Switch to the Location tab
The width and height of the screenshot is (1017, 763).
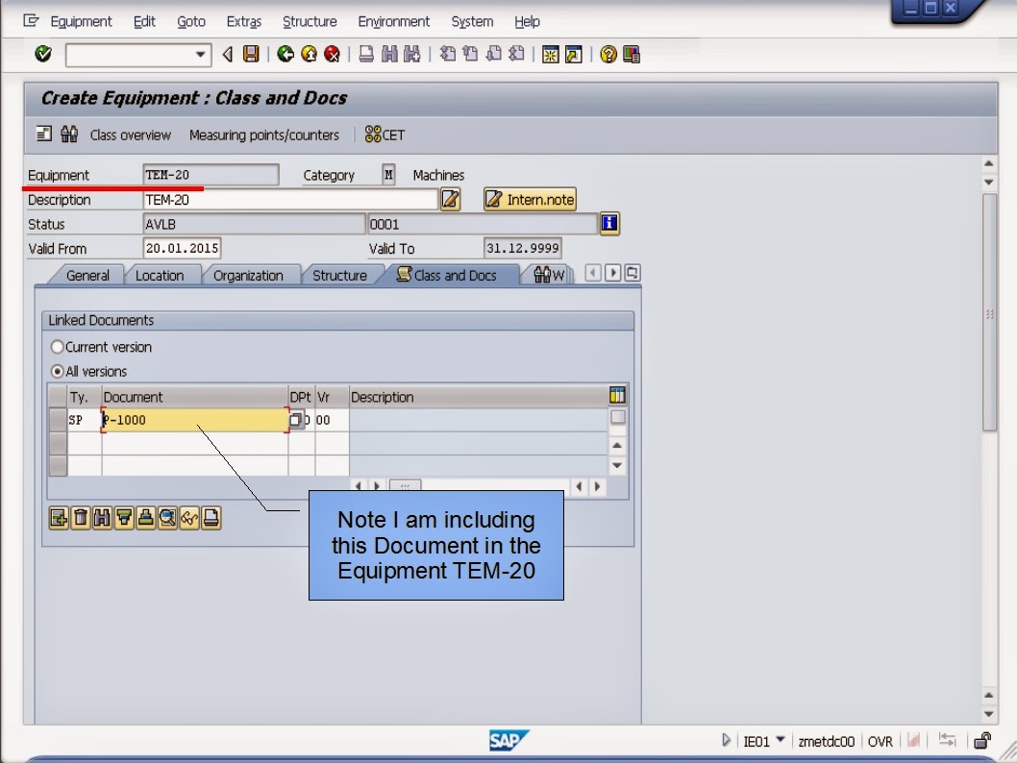161,275
